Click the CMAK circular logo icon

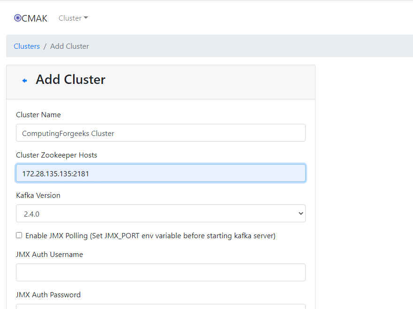coord(18,18)
